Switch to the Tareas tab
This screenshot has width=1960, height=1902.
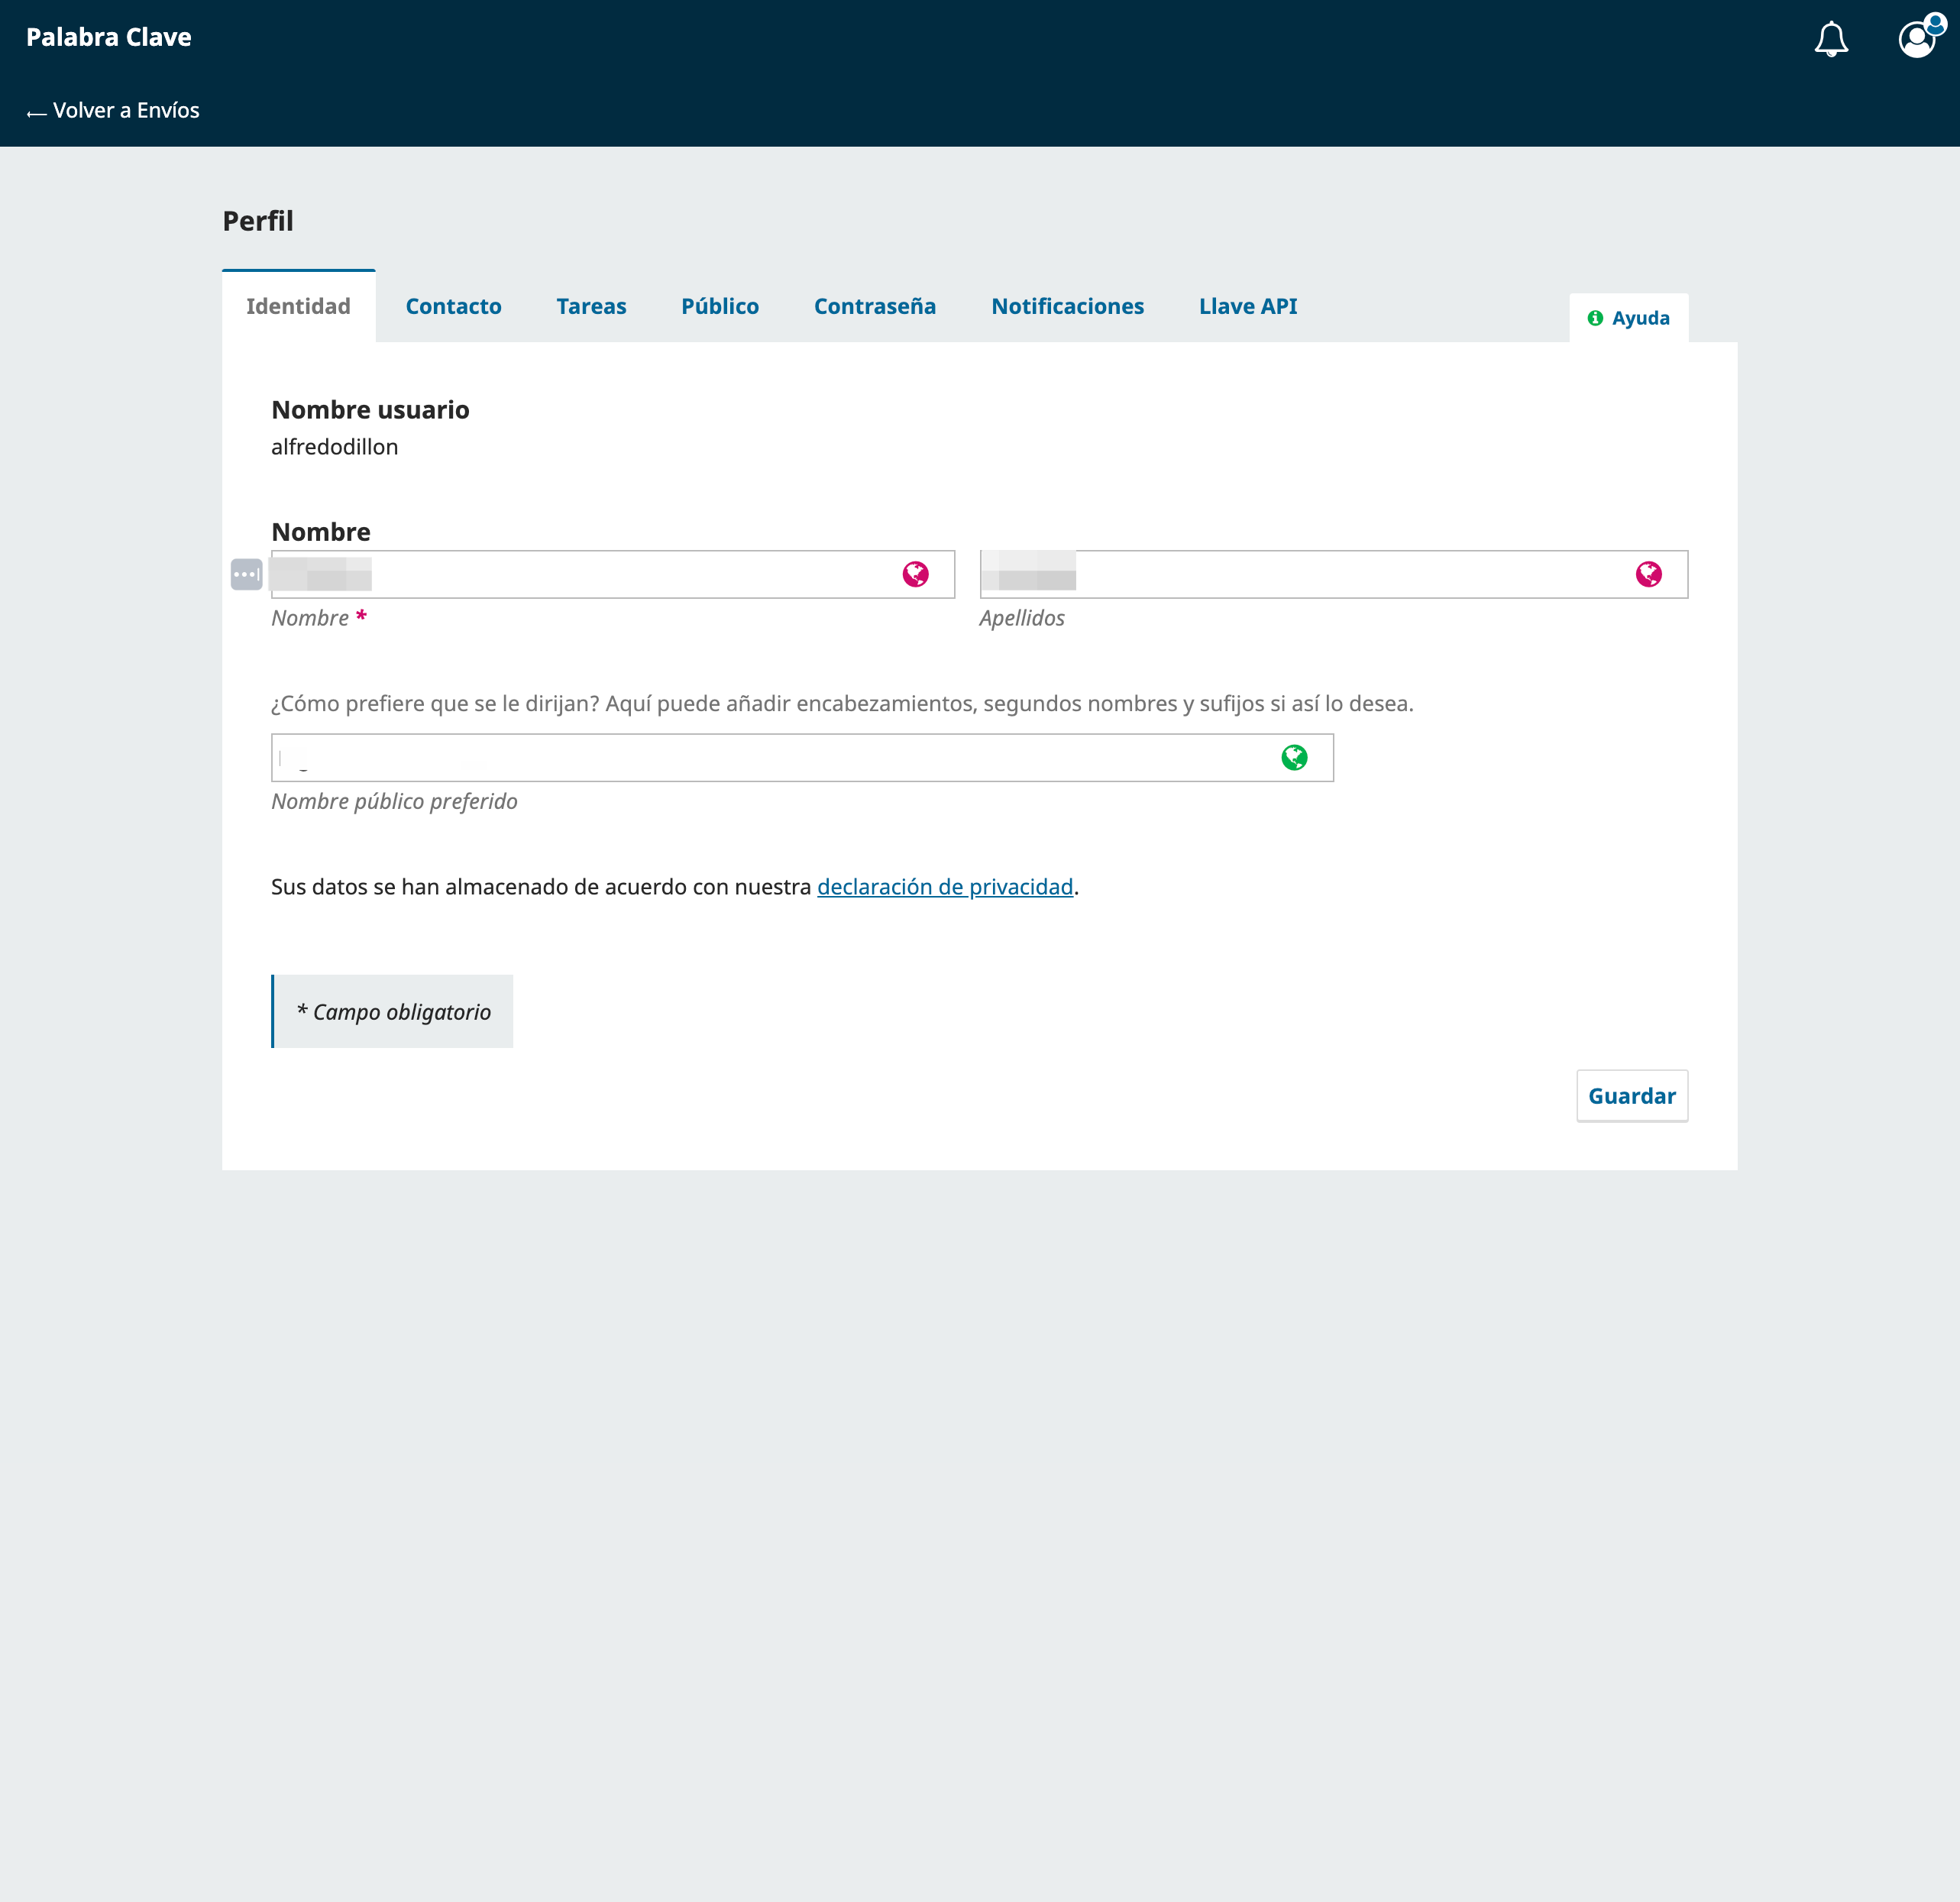(591, 306)
